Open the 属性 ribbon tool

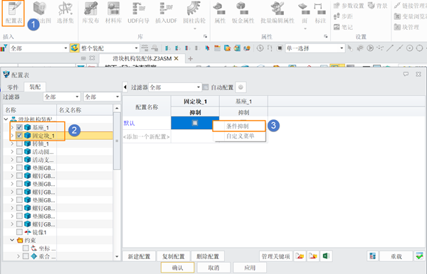coord(220,13)
